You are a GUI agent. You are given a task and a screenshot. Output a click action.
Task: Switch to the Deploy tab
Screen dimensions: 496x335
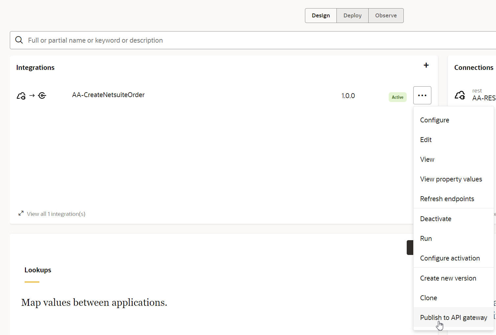coord(353,15)
